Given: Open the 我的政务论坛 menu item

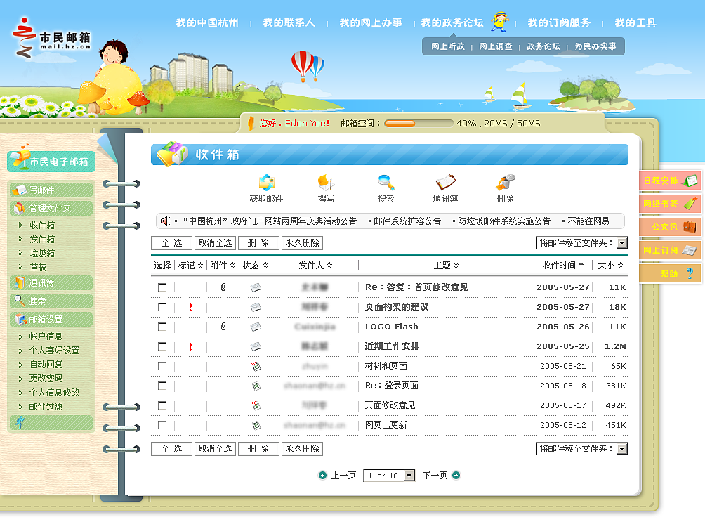Looking at the screenshot, I should coord(452,22).
